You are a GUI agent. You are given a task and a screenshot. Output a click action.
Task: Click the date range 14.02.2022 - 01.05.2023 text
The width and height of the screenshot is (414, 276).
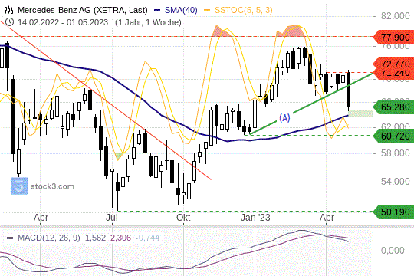(x=63, y=22)
